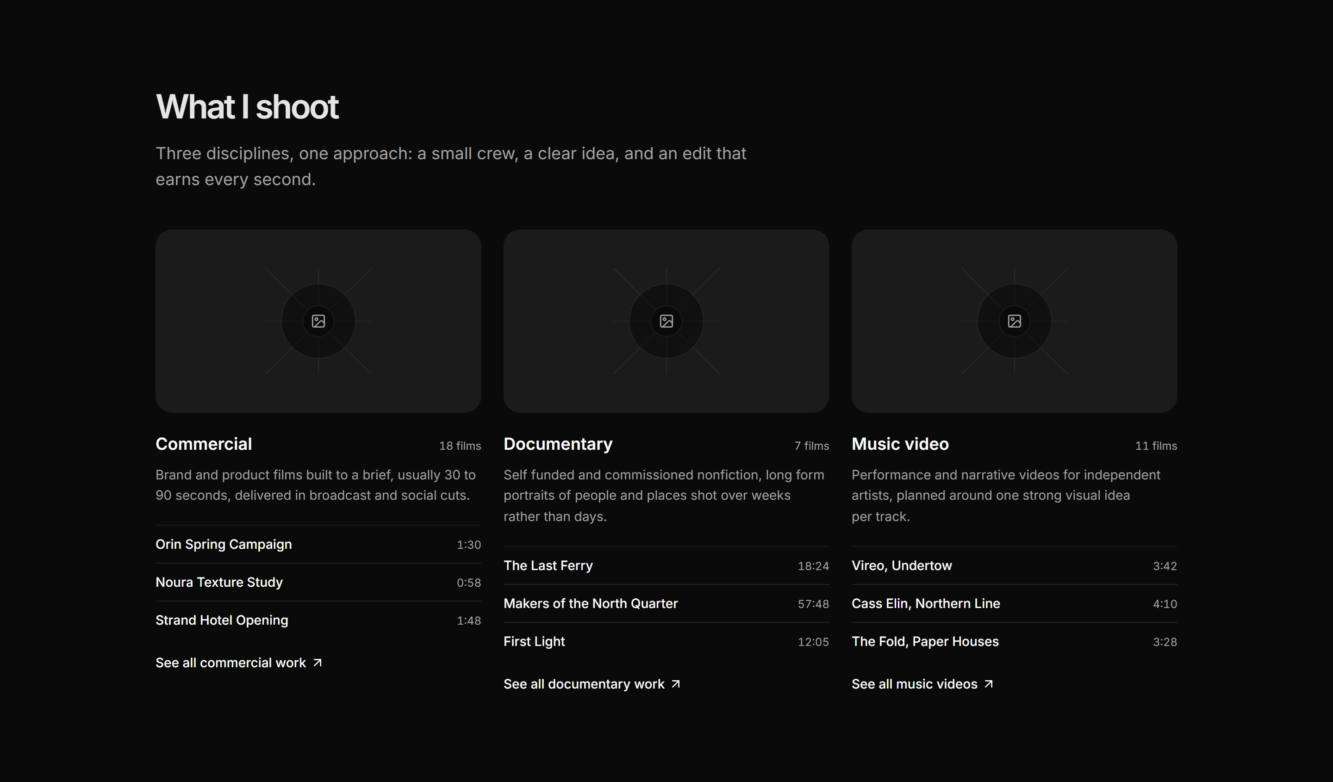The image size is (1333, 782).
Task: Click the Music video heading
Action: coord(900,444)
